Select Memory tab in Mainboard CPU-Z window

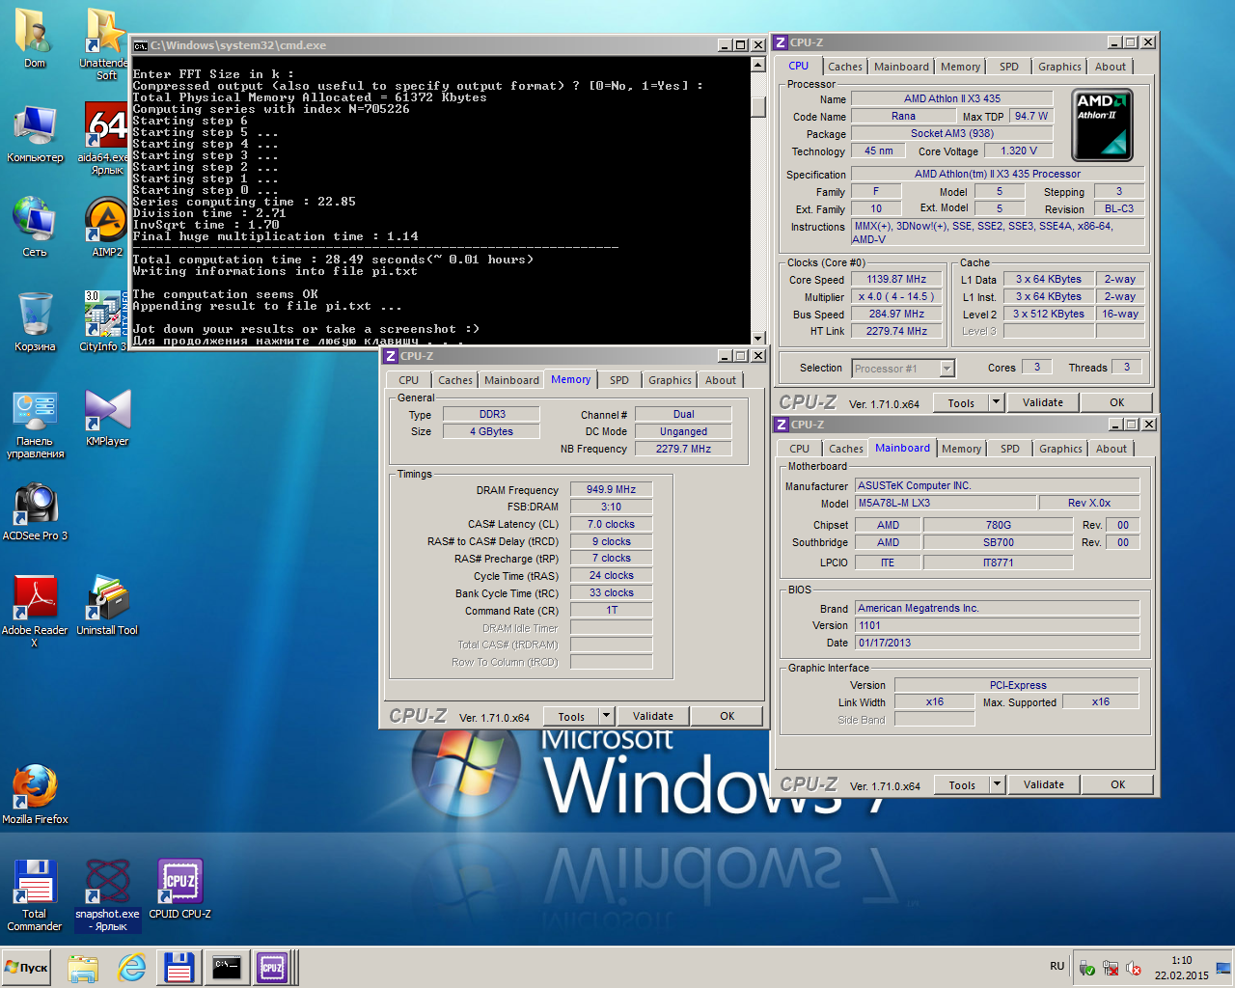tap(961, 449)
